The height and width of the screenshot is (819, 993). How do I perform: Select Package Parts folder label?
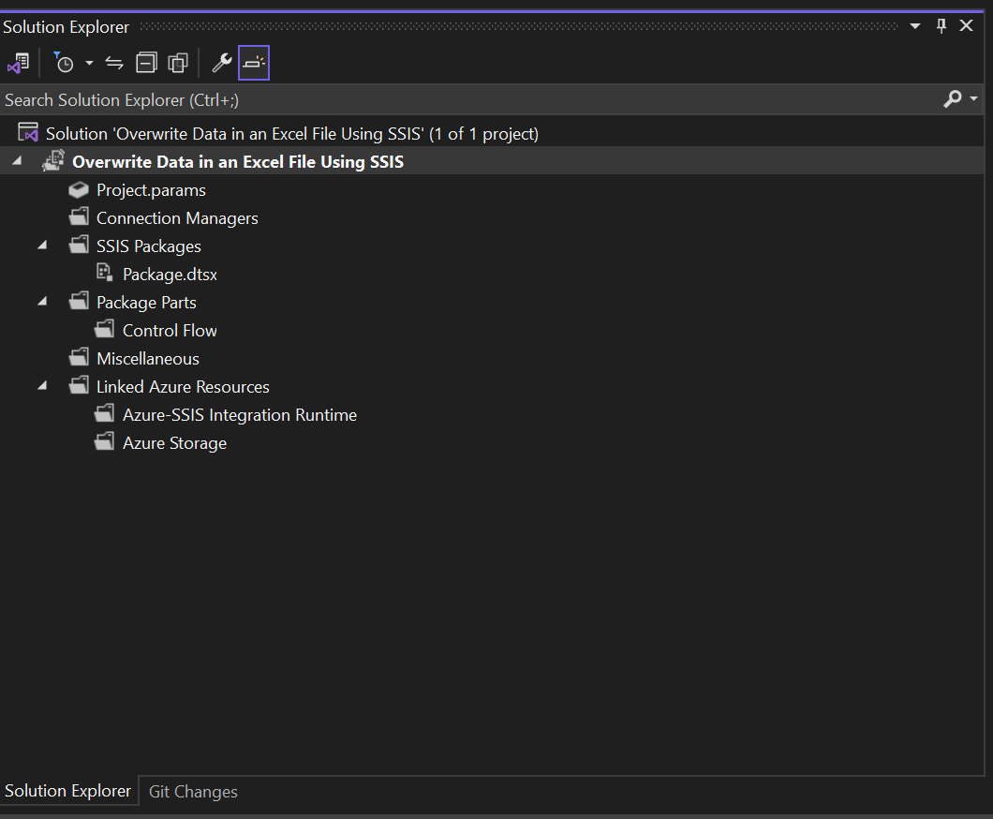pyautogui.click(x=146, y=302)
